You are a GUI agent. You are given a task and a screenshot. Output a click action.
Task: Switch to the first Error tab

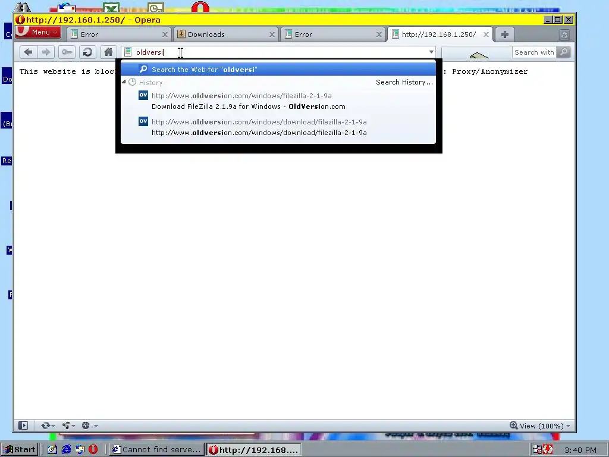pos(119,35)
